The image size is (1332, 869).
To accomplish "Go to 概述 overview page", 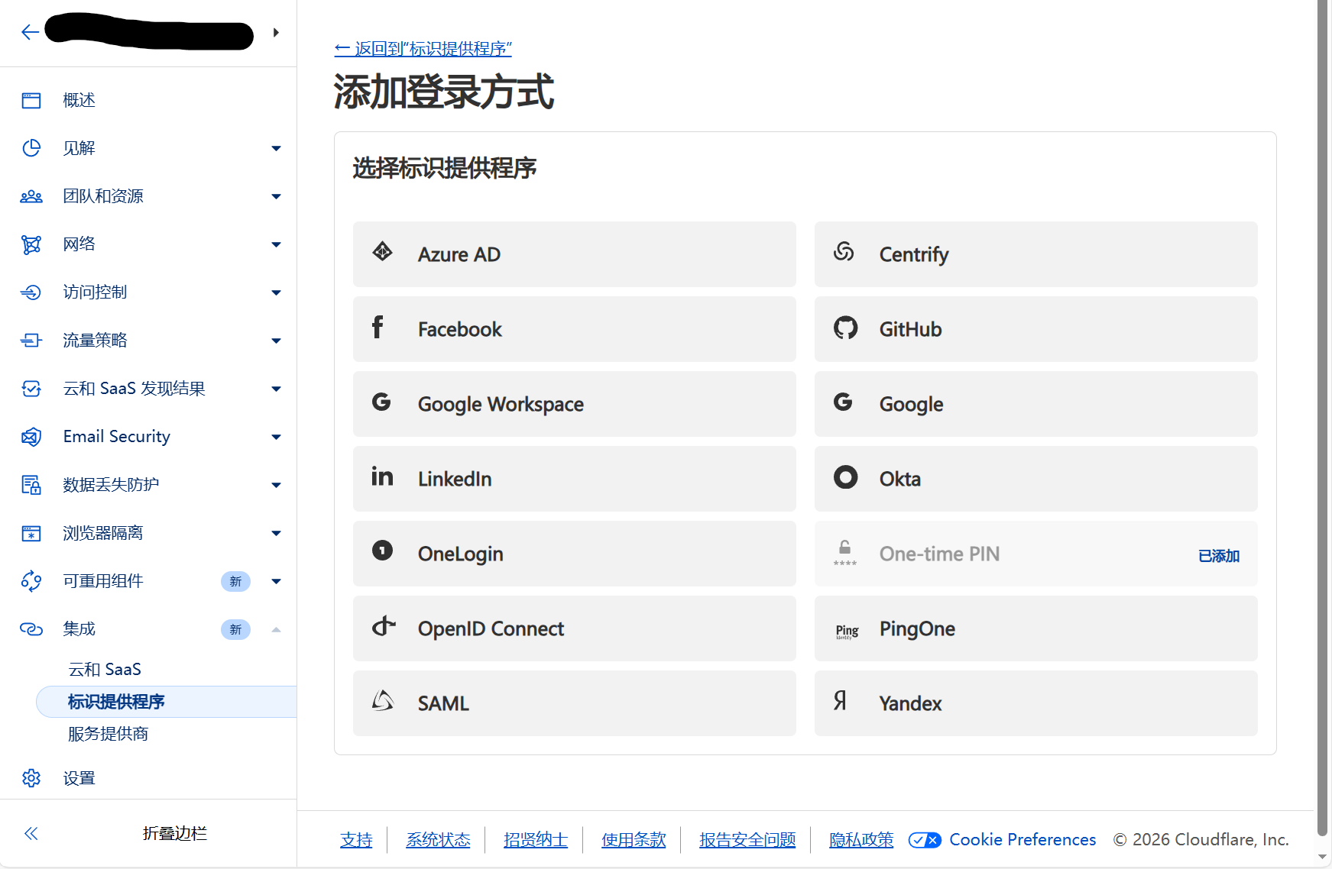I will tap(79, 100).
